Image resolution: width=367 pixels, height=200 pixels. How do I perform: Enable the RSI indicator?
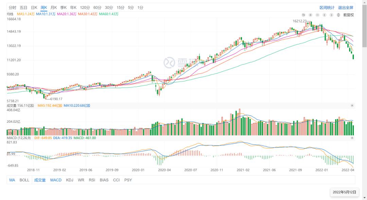point(92,180)
